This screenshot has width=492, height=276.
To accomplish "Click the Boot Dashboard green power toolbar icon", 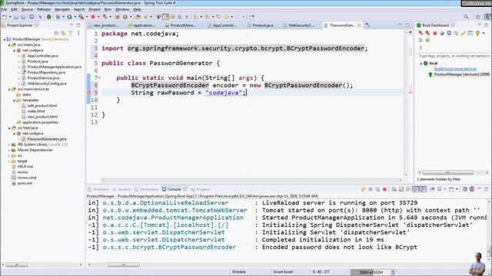I will click(48, 17).
